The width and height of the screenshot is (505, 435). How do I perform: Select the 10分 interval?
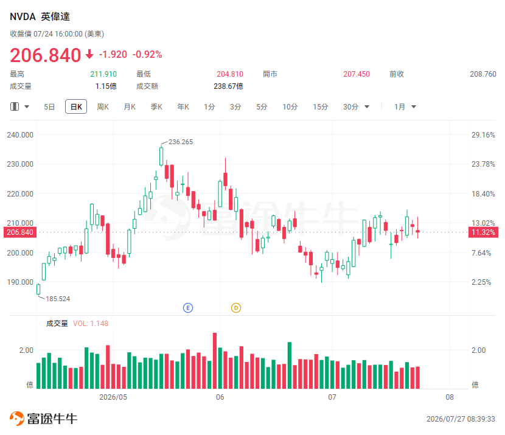[x=290, y=107]
